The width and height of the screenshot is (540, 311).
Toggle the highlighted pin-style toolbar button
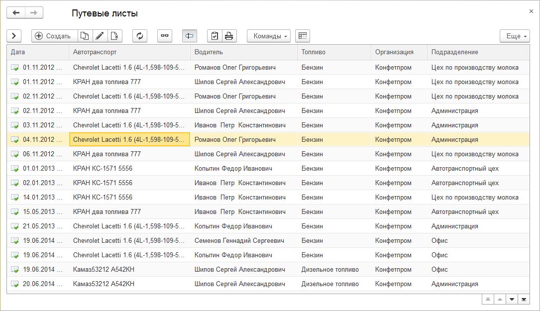(x=190, y=36)
